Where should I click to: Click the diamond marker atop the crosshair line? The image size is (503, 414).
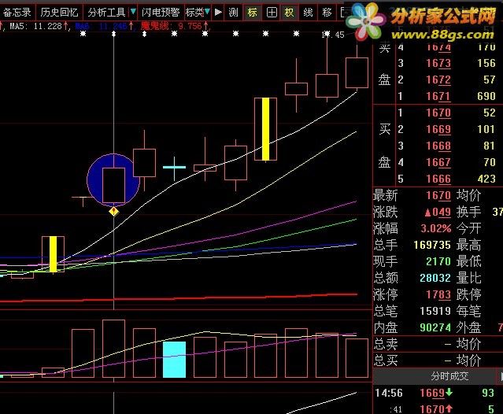click(x=113, y=34)
